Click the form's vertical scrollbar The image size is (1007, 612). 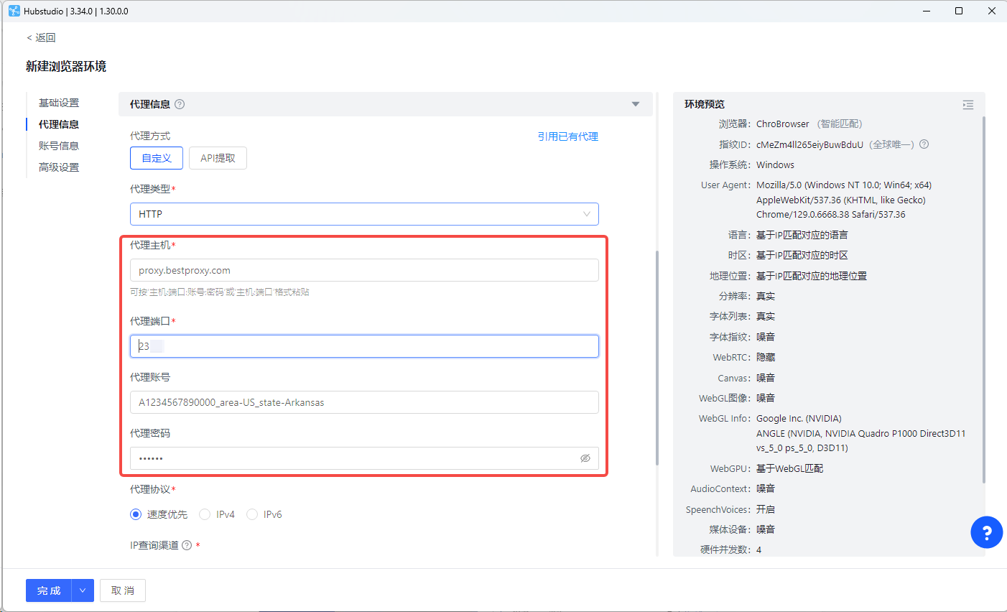(x=657, y=358)
